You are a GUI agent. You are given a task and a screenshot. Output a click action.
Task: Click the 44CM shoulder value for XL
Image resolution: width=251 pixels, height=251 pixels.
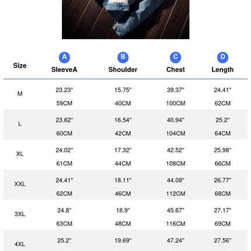click(123, 163)
